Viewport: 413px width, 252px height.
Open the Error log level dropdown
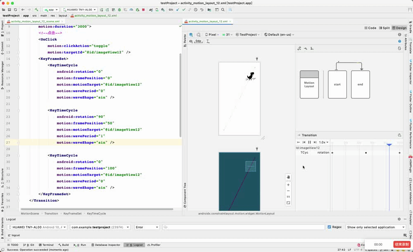coord(147,227)
